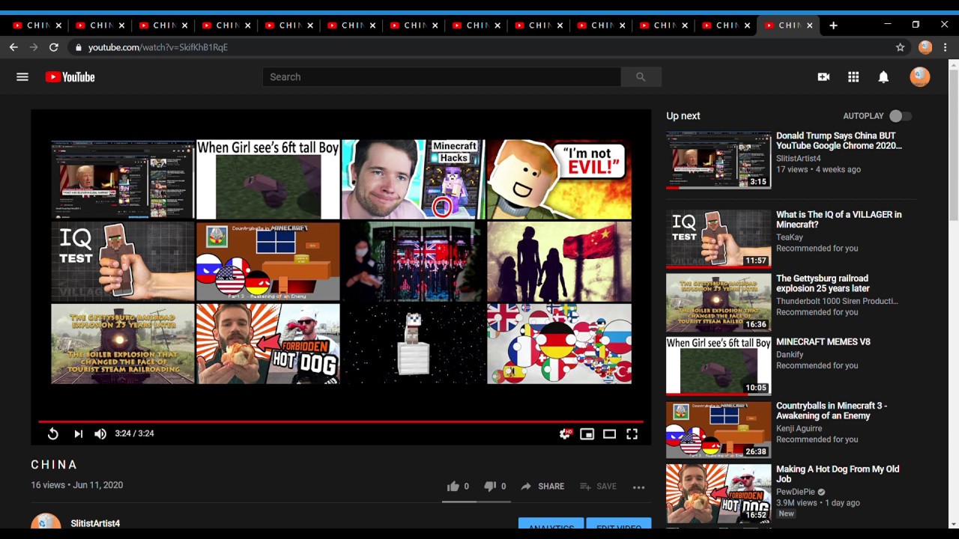Click the "C H I N A" video title
The height and width of the screenshot is (539, 959).
pyautogui.click(x=54, y=465)
